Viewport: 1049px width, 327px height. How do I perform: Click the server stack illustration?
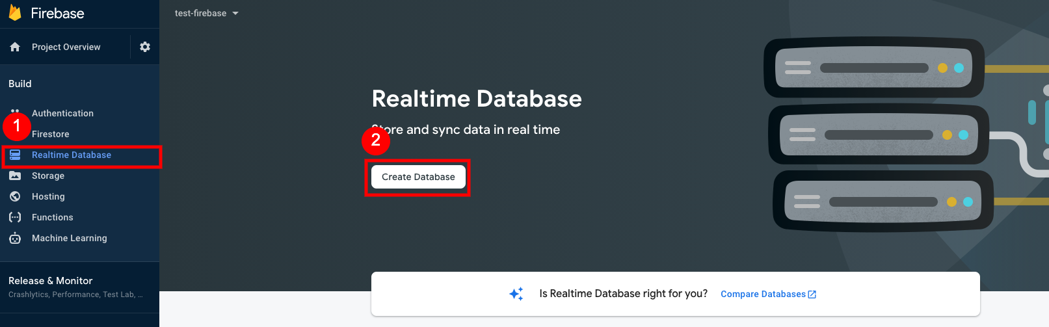click(878, 135)
